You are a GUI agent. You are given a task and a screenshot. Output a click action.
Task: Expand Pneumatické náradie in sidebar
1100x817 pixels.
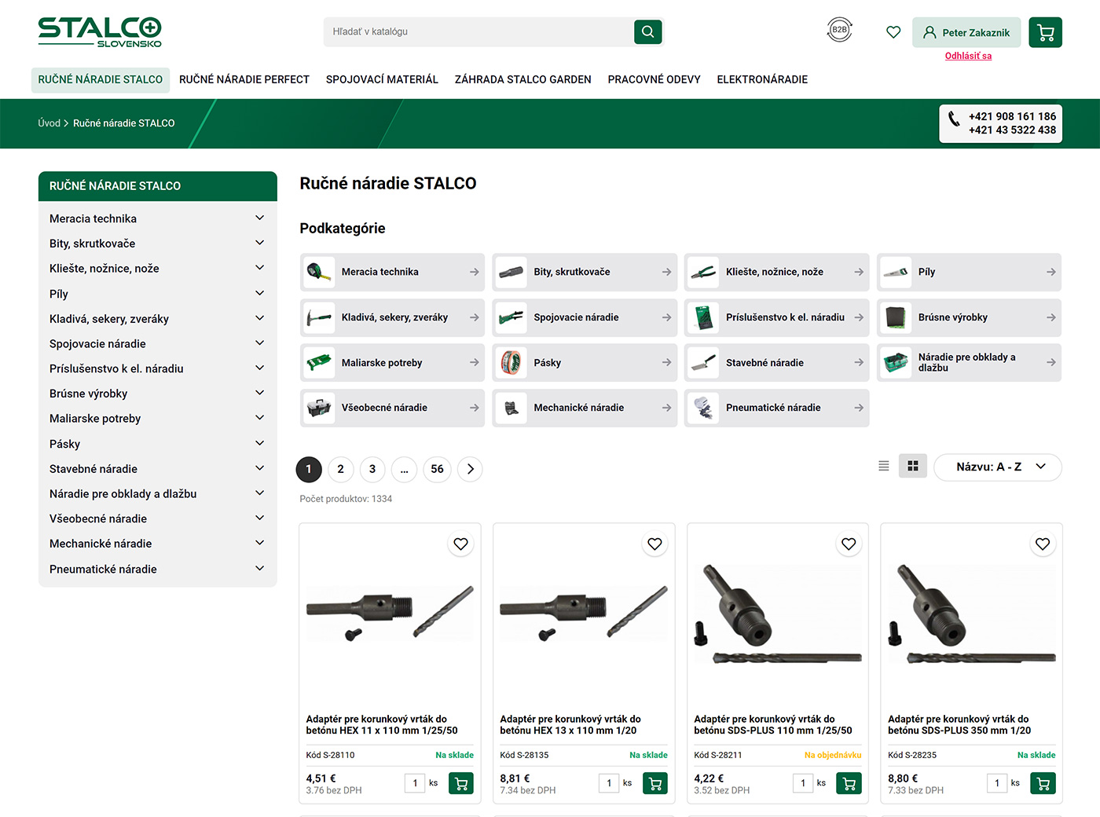click(259, 568)
